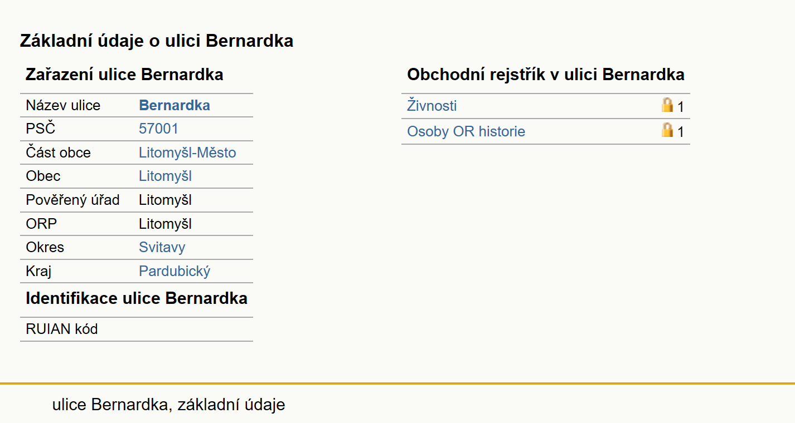Image resolution: width=795 pixels, height=423 pixels.
Task: Click the heading Základní údaje o ulici Bernardka
Action: (x=157, y=41)
